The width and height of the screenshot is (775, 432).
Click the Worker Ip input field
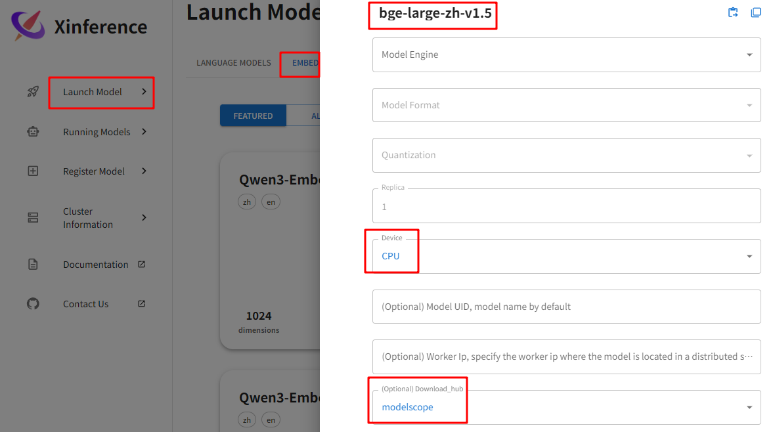coord(566,356)
